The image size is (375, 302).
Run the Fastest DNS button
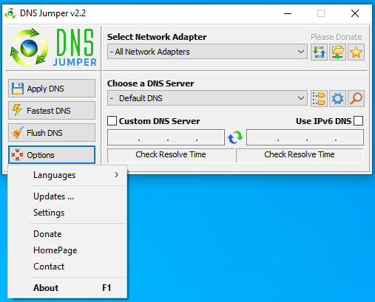point(52,111)
